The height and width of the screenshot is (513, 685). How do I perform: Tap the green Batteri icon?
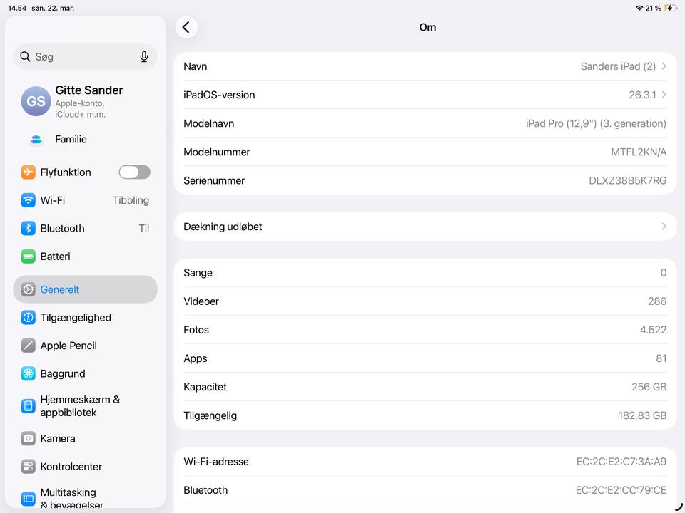pos(29,256)
